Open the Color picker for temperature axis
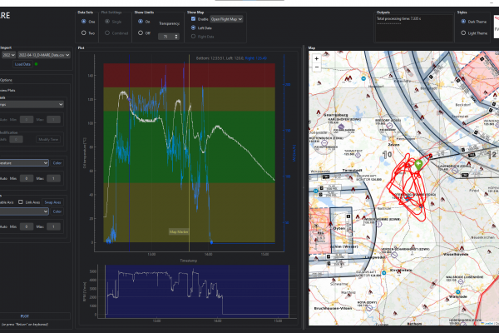Image resolution: width=499 pixels, height=333 pixels. [x=57, y=163]
